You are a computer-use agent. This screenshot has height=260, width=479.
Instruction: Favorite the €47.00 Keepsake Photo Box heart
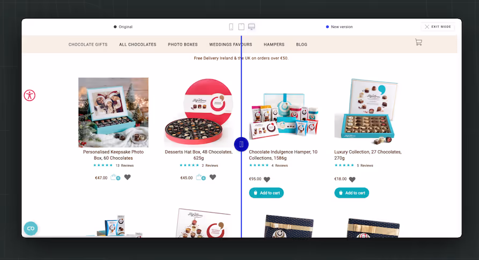coord(127,177)
